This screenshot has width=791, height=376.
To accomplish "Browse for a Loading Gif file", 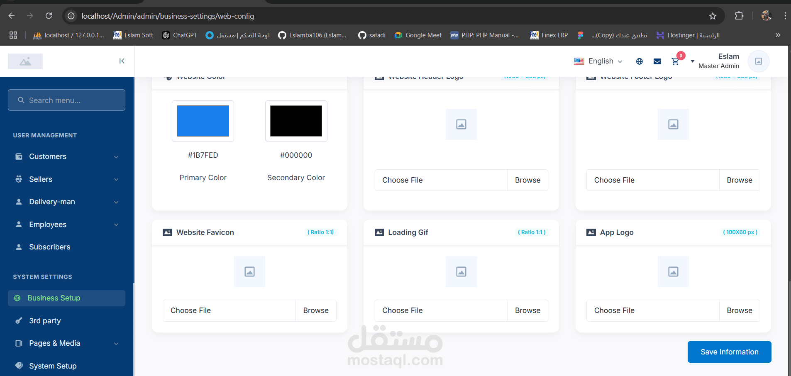I will tap(527, 310).
